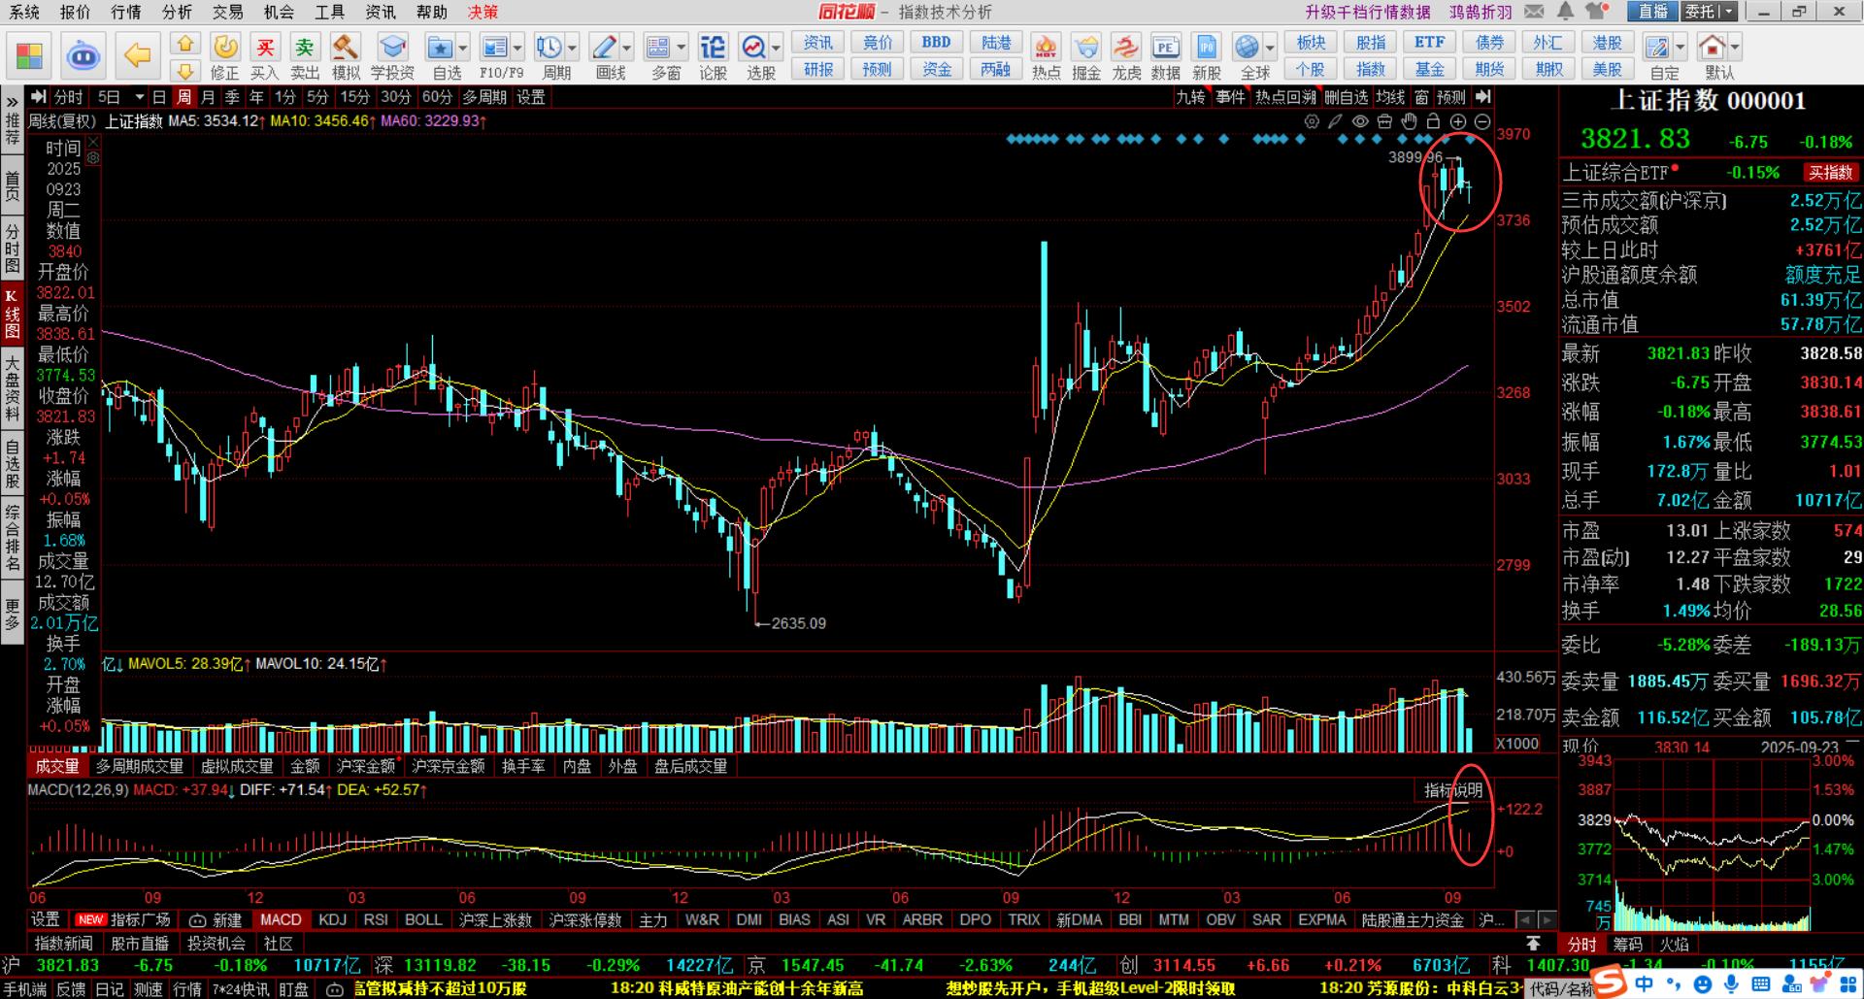Open the 龙虎 dragon-tiger list icon

tap(1126, 56)
